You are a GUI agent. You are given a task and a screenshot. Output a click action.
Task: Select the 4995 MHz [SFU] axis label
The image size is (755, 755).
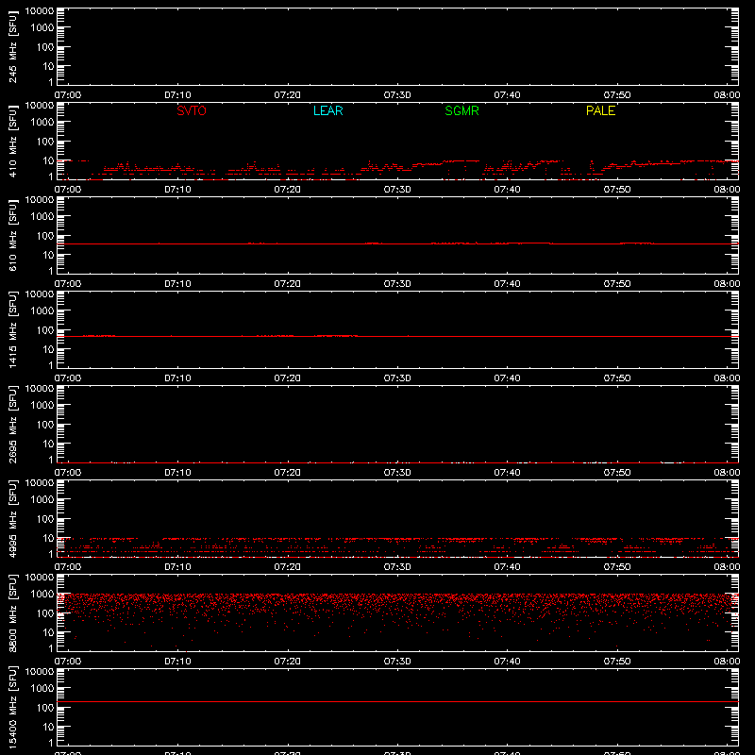(x=12, y=518)
